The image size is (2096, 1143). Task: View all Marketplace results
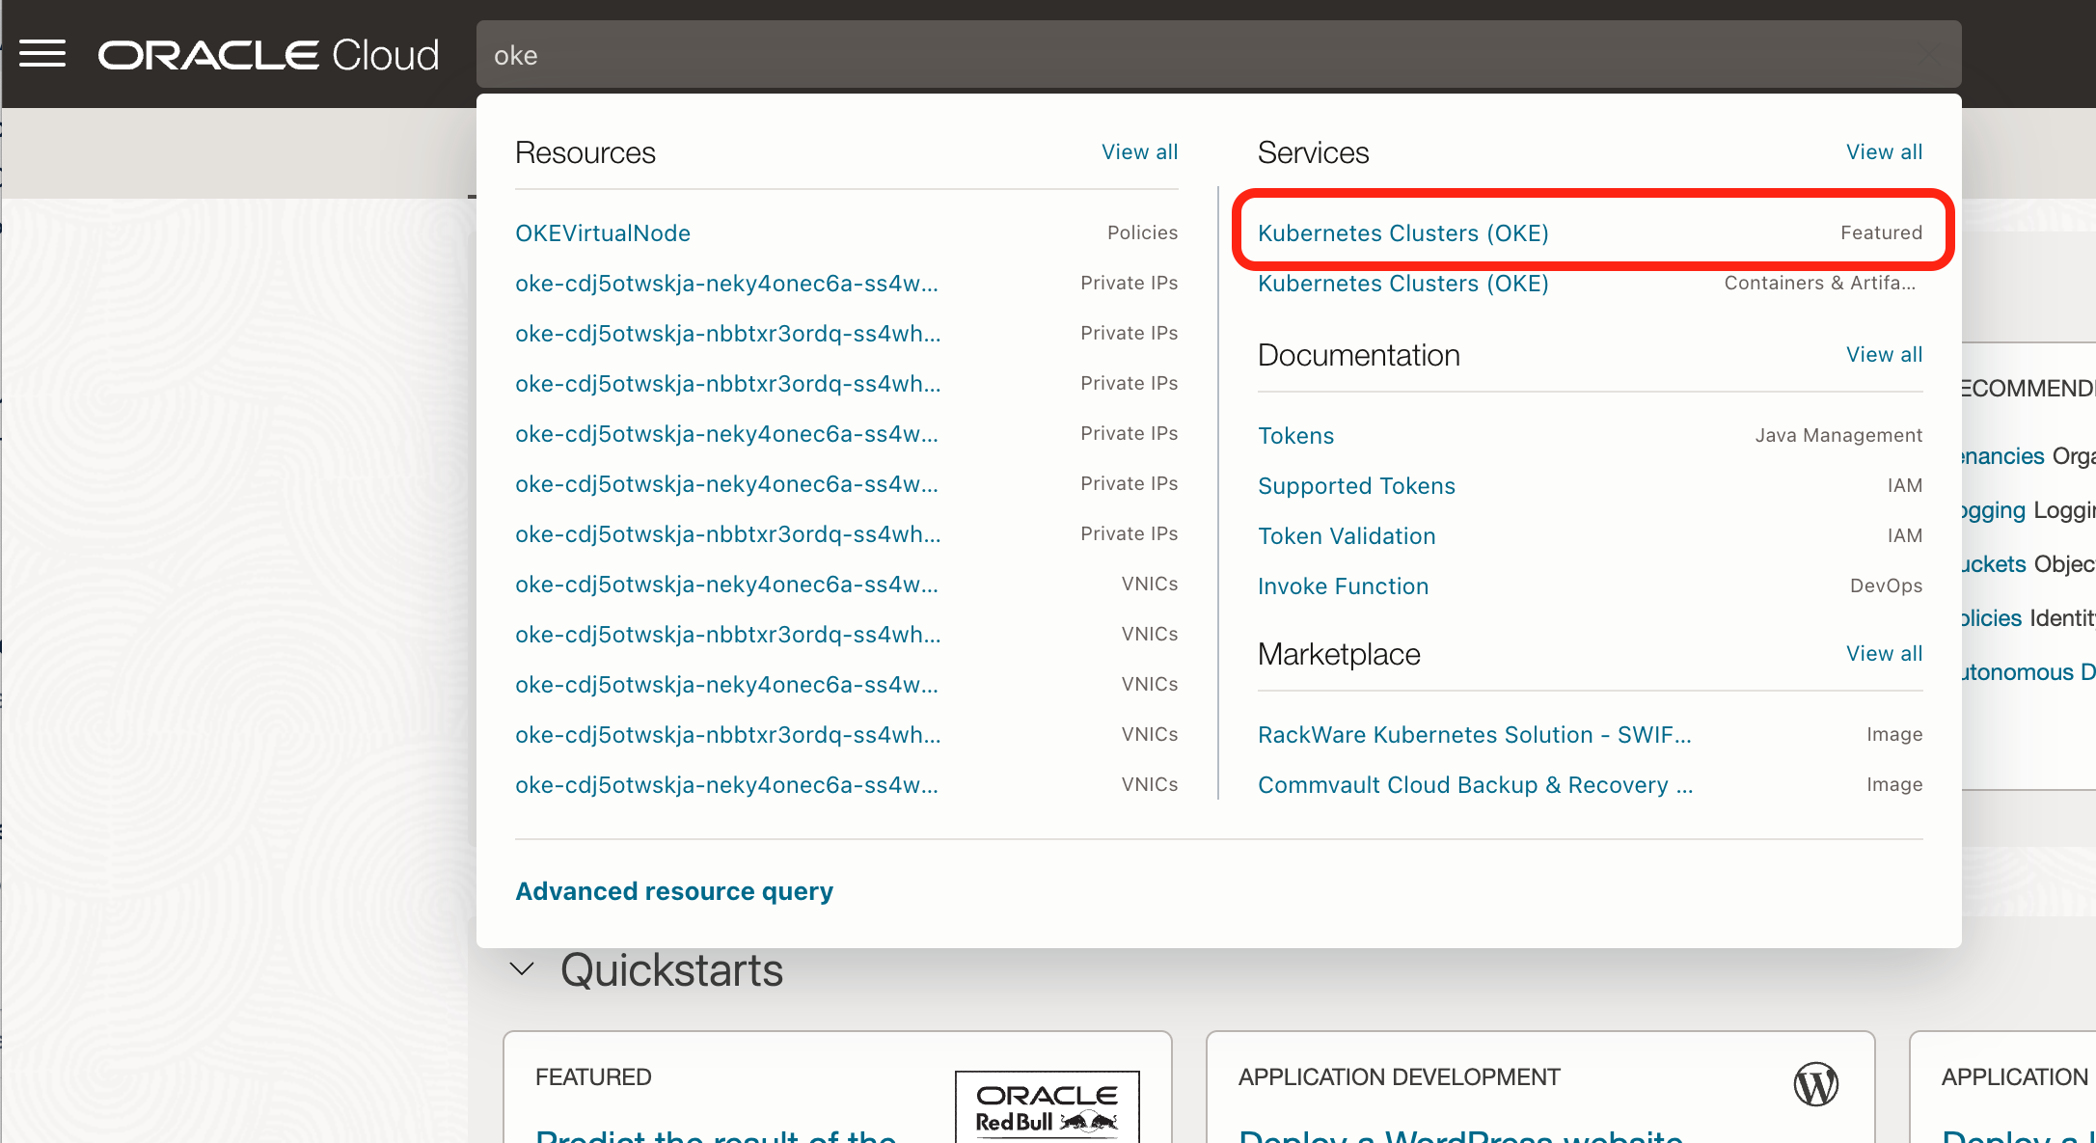pos(1884,654)
